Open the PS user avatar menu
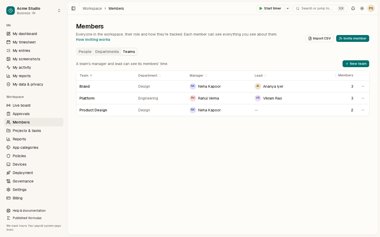Viewport: 380px width, 237px height. [371, 8]
